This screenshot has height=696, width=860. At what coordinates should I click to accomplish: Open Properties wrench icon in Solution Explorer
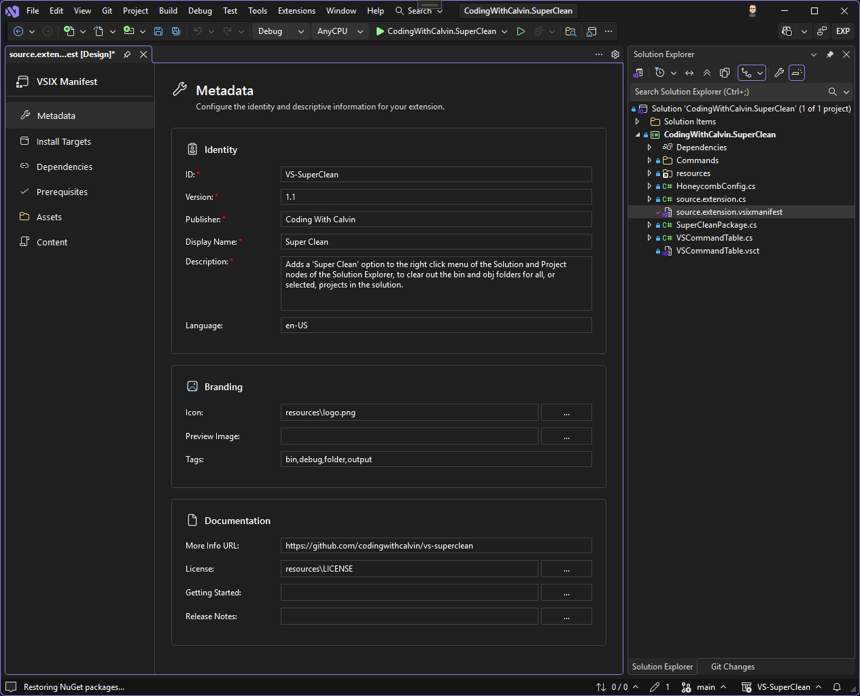tap(779, 73)
